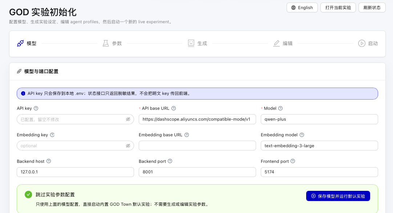Click the description text '只使用上面的模型配置'

click(x=57, y=204)
